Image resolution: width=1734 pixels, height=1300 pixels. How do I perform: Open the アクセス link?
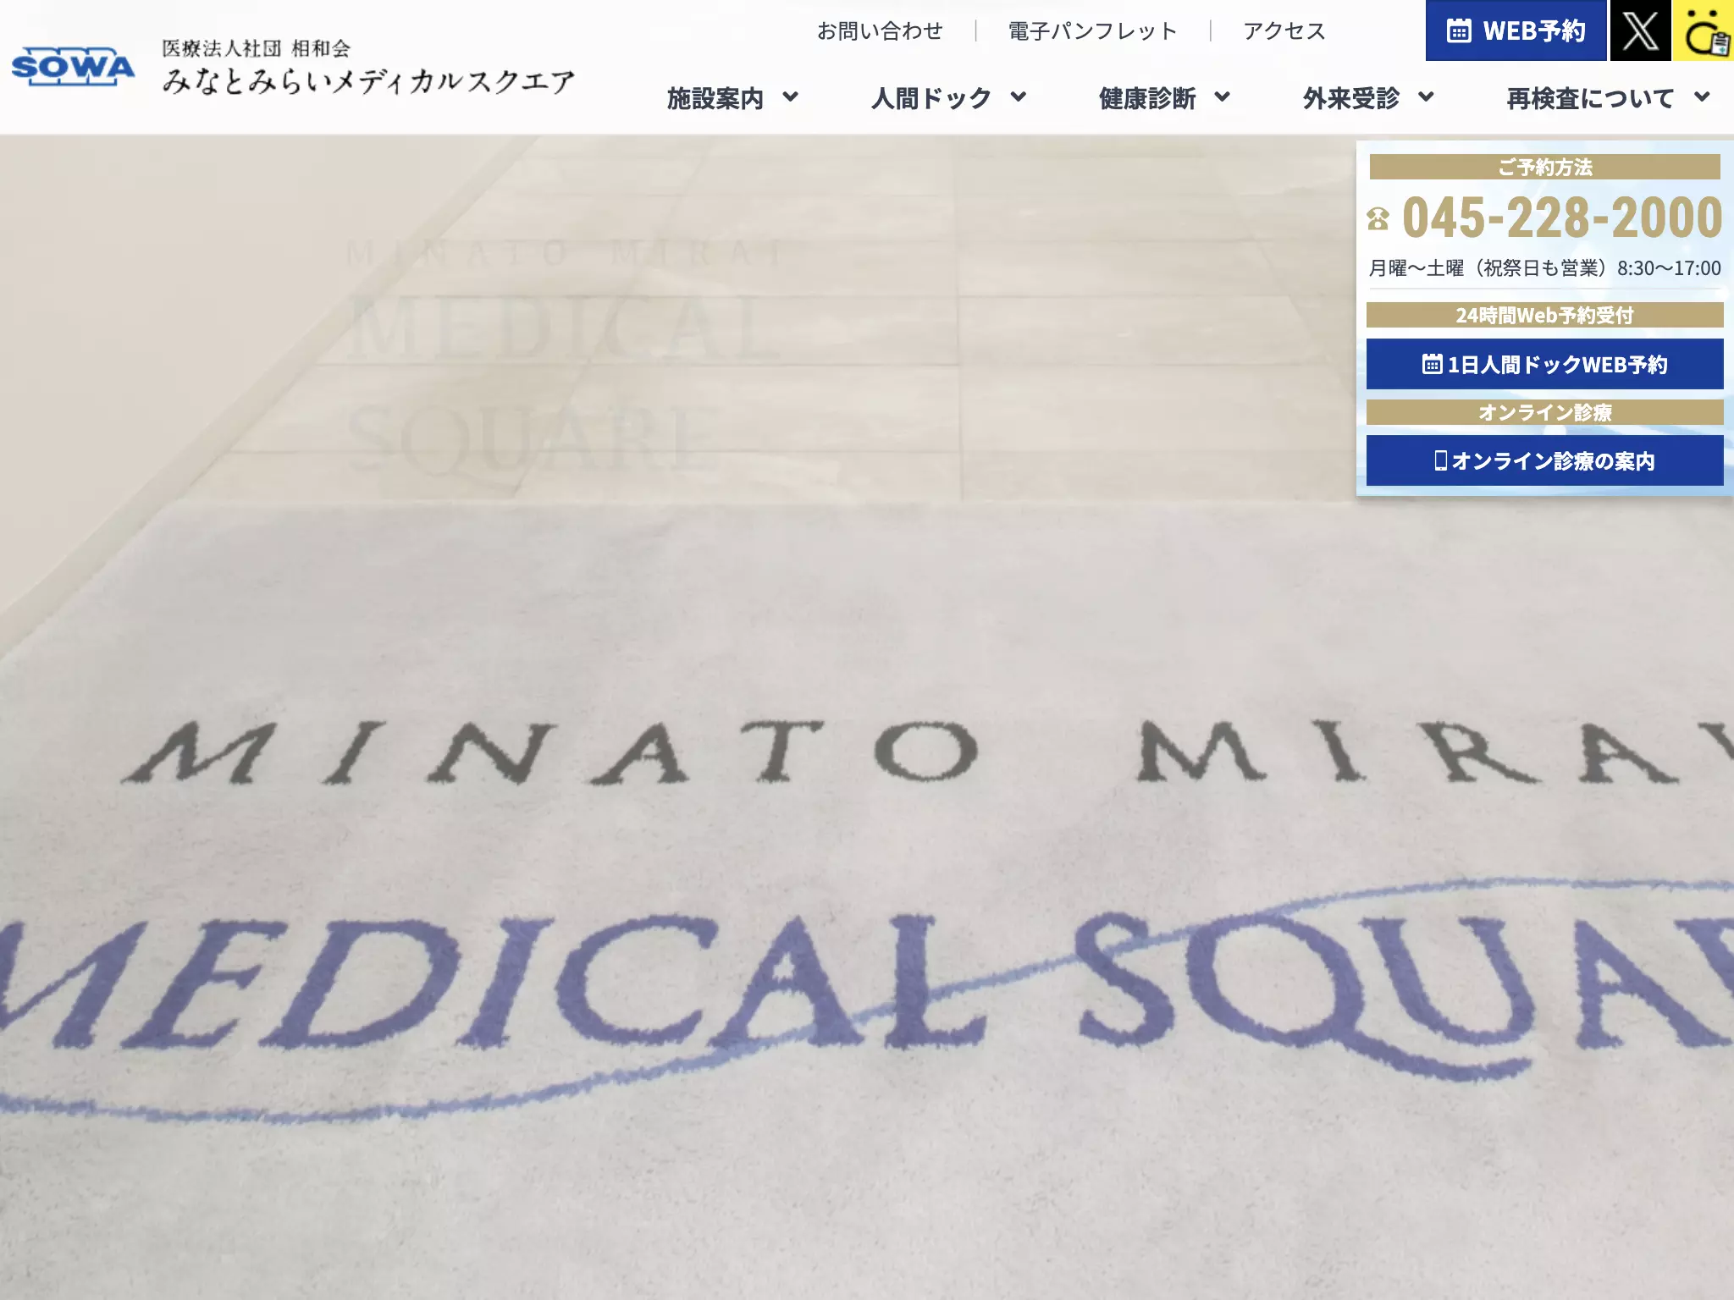click(1284, 31)
